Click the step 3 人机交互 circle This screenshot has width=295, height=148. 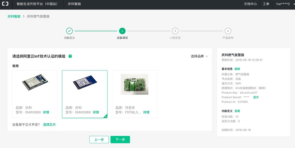[x=175, y=31]
